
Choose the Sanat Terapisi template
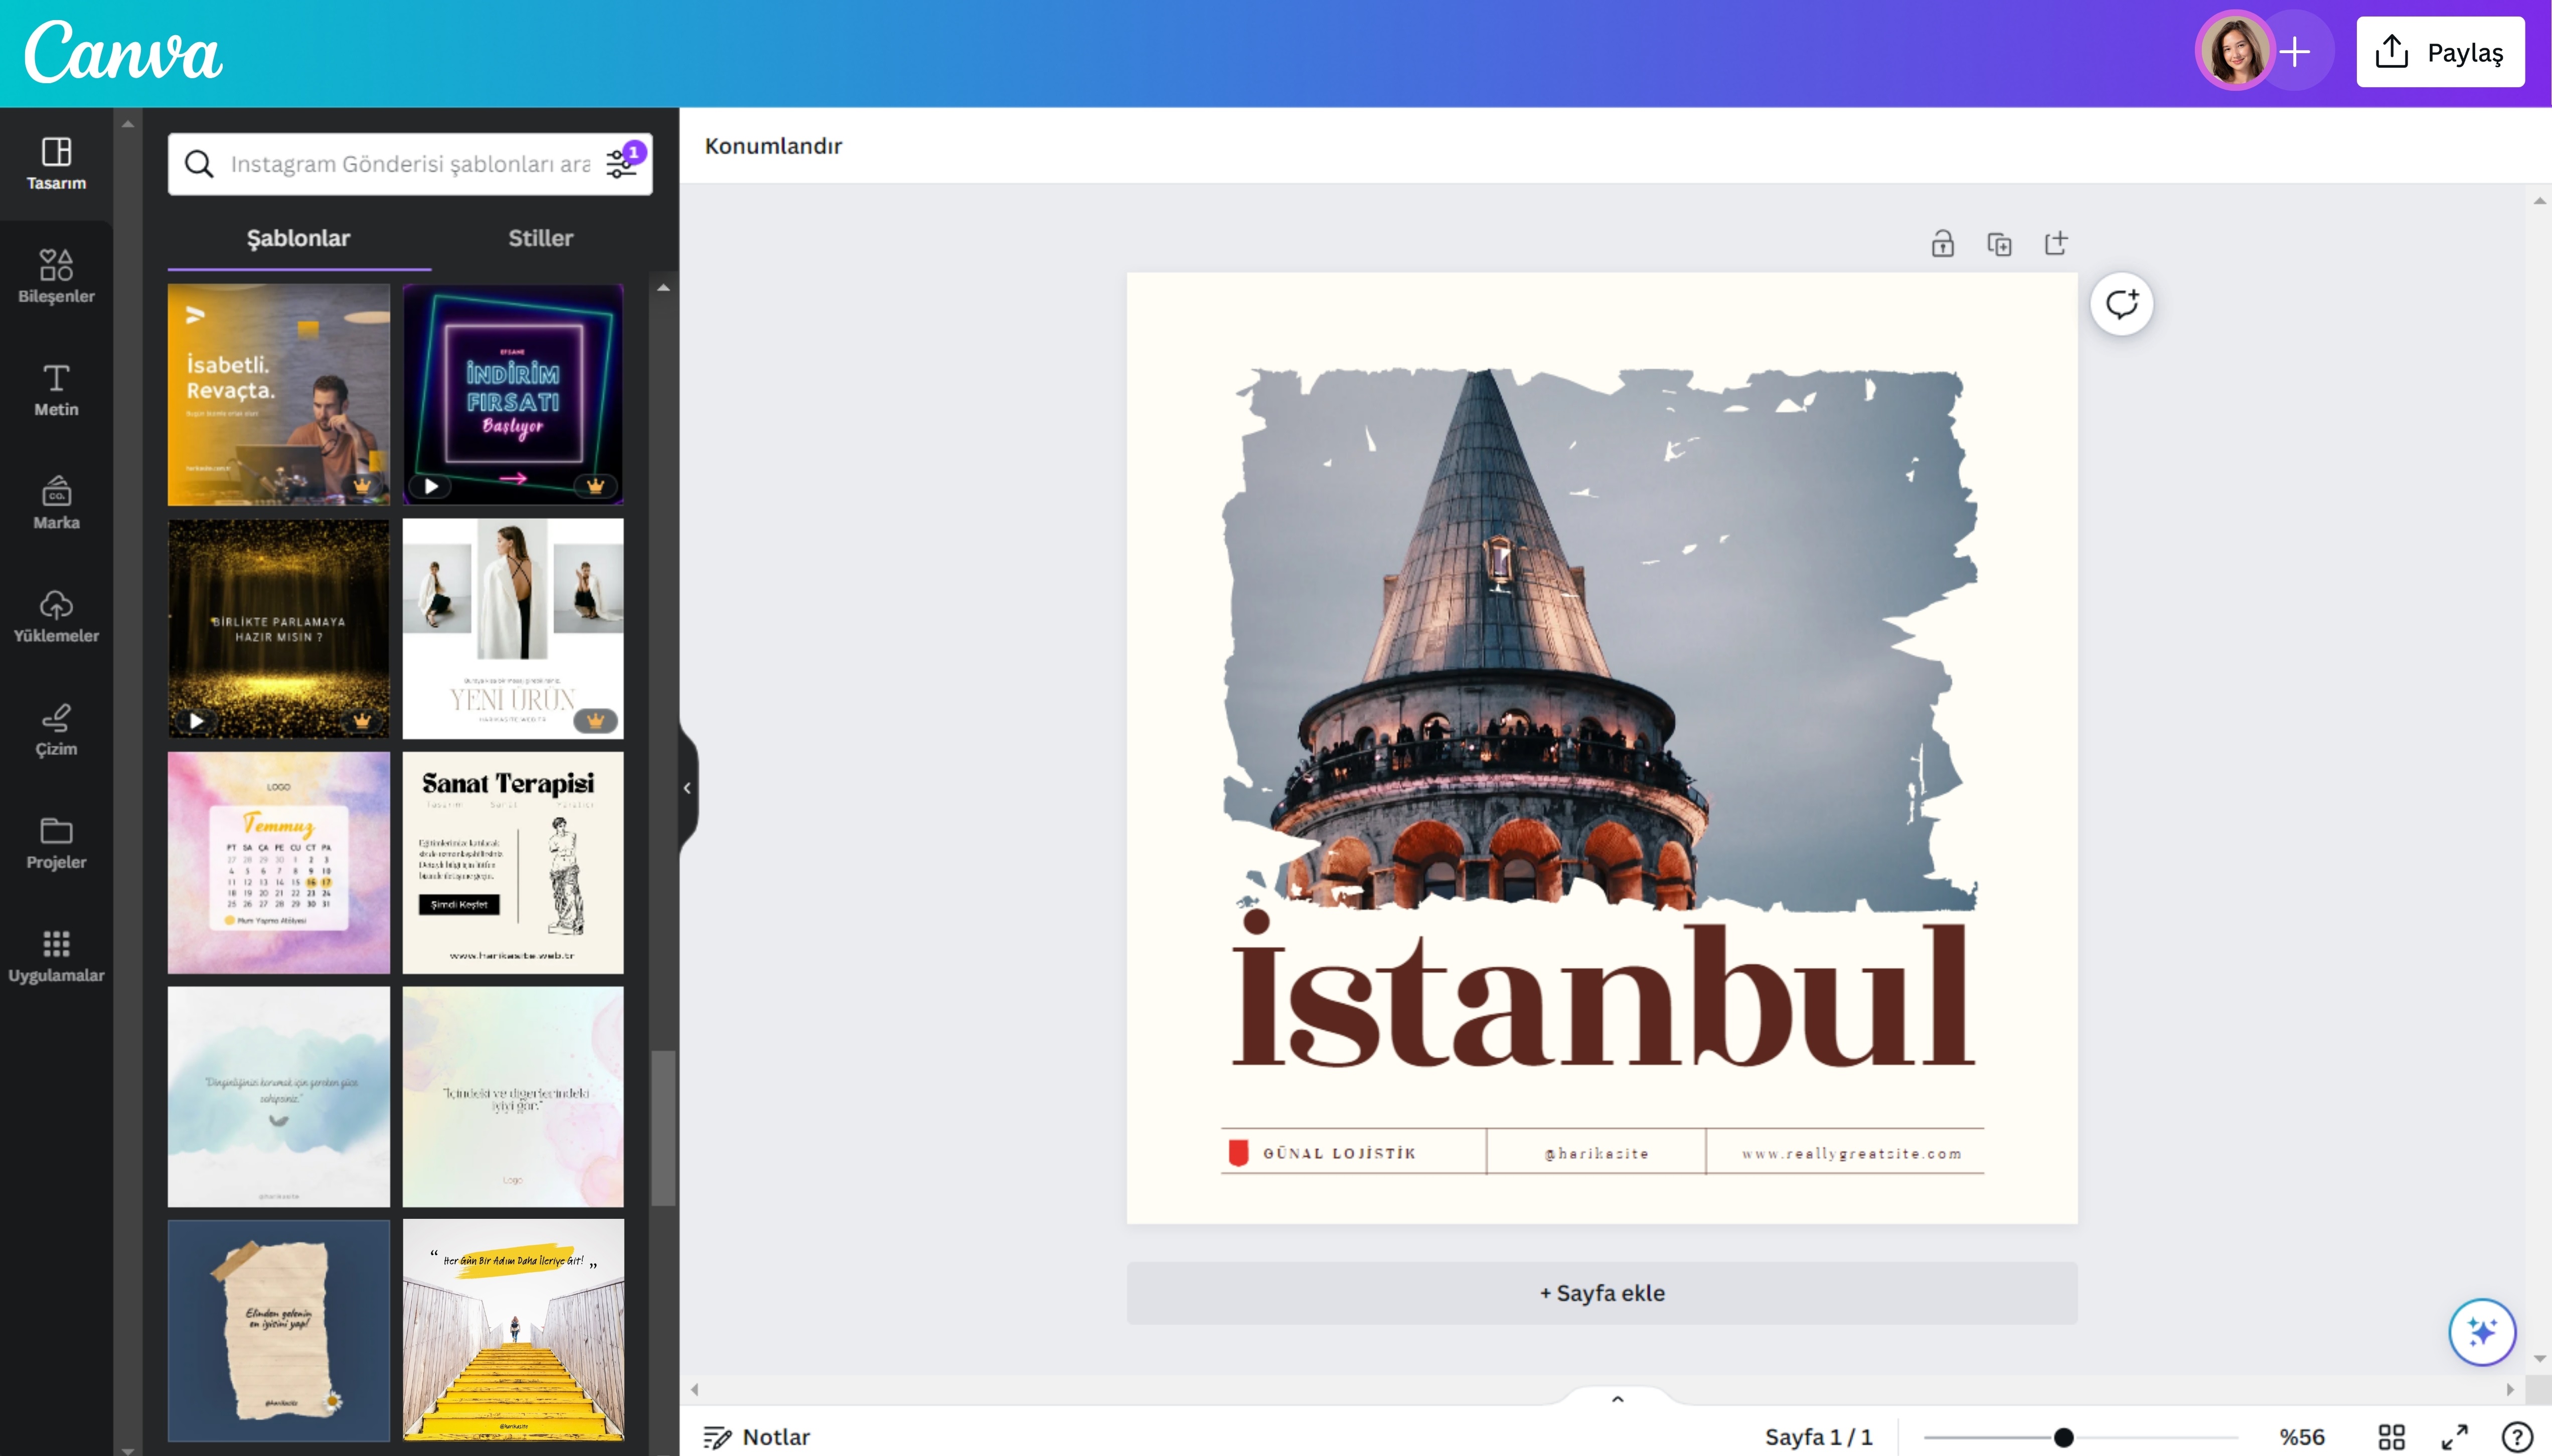coord(513,863)
